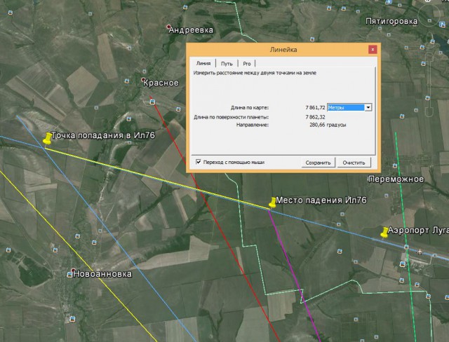Click the ground length value '7 862,32'

click(x=315, y=117)
